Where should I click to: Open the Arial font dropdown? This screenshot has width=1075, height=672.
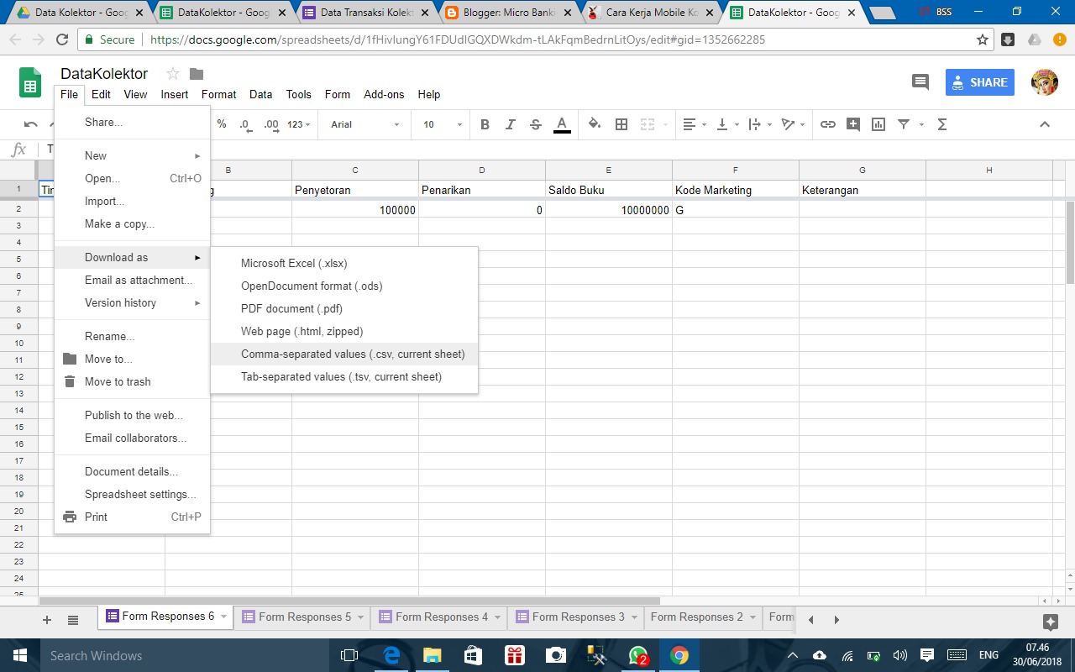point(364,123)
